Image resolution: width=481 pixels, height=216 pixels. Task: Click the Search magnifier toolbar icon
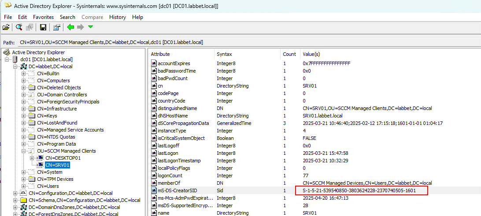coord(19,27)
